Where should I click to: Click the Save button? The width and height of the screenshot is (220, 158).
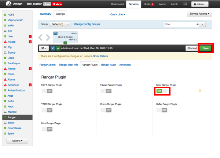click(x=206, y=48)
